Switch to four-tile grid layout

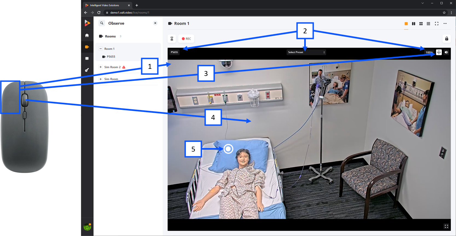tap(421, 24)
